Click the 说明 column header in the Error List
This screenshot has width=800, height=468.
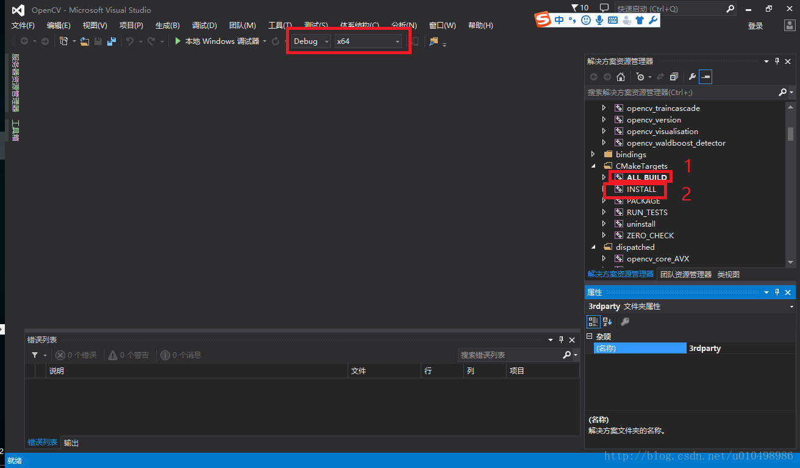[x=198, y=370]
